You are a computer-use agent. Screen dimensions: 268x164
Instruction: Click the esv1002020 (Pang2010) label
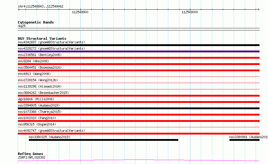click(x=37, y=118)
